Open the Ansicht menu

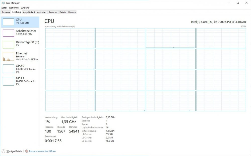[x=25, y=8]
